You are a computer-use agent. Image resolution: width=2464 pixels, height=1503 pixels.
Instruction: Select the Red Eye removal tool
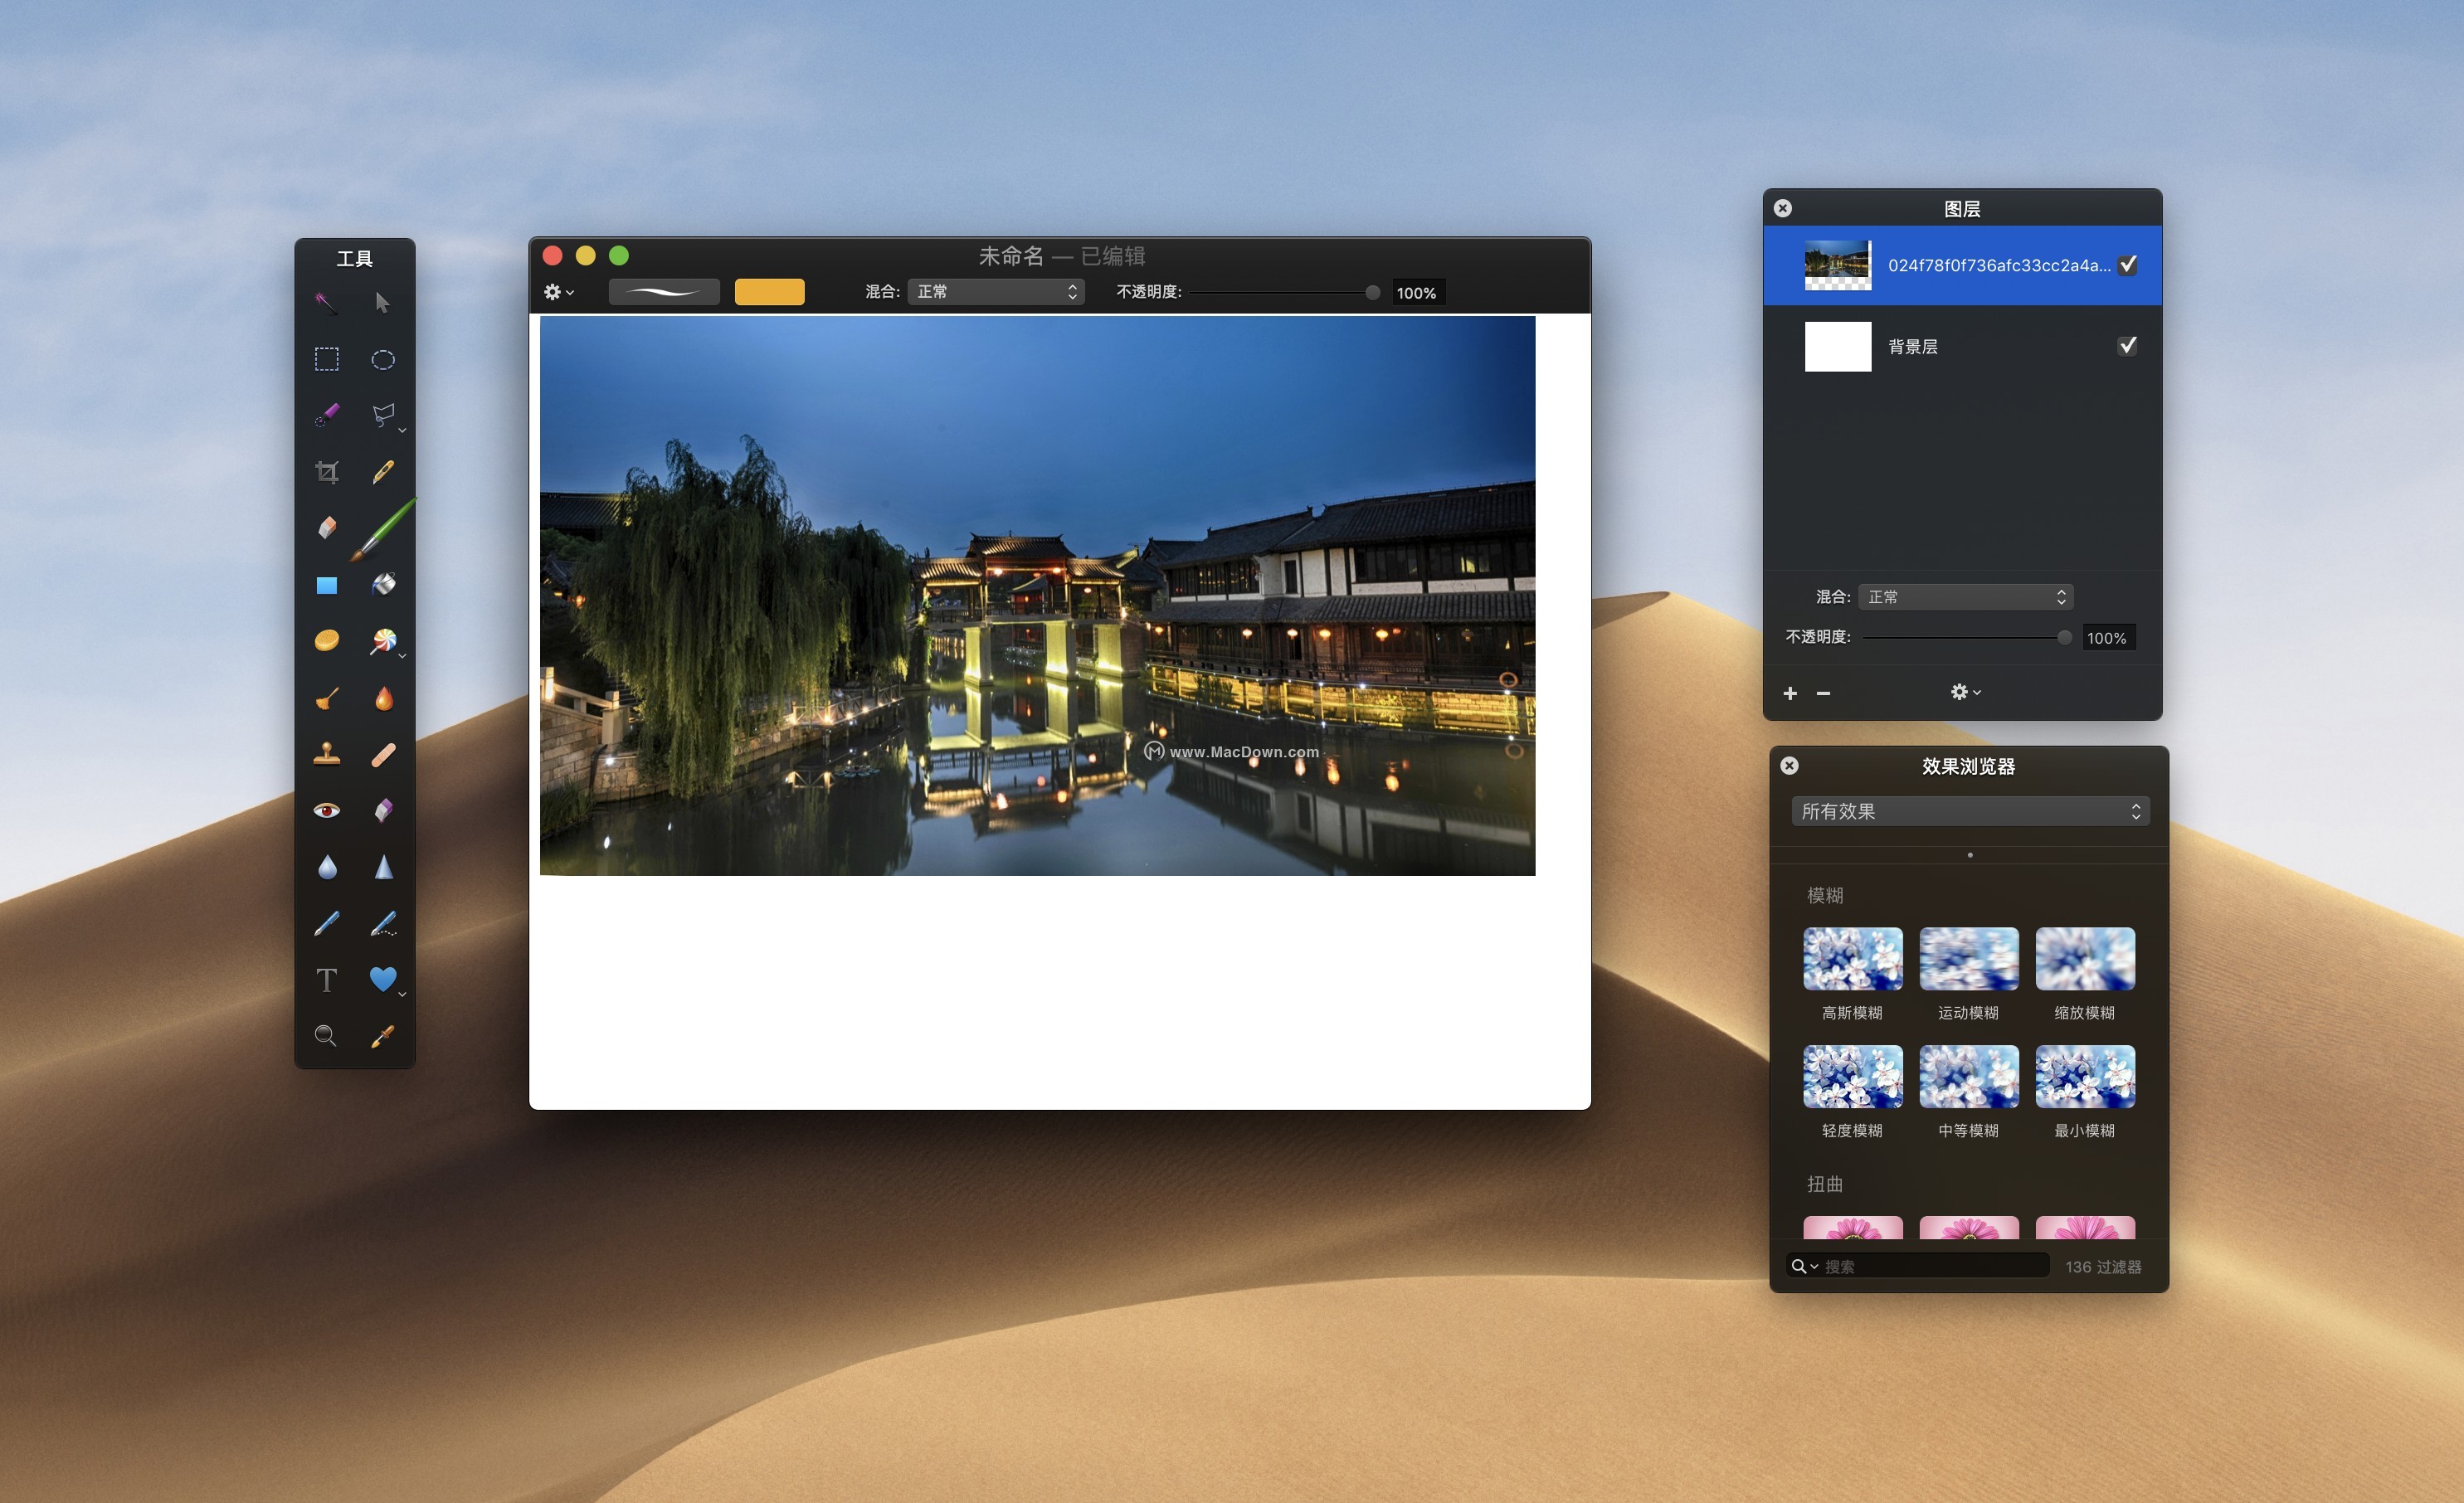pyautogui.click(x=327, y=810)
